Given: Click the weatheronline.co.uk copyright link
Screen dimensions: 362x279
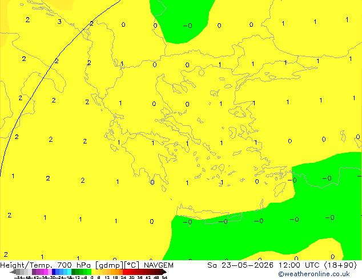Looking at the screenshot, I should [314, 274].
